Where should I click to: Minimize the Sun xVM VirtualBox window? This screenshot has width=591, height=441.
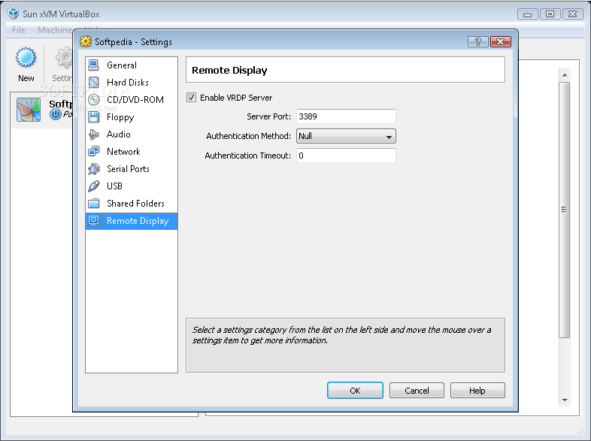click(x=528, y=14)
